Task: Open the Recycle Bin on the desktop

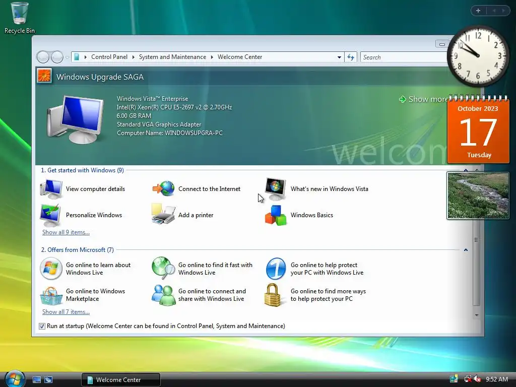Action: pos(20,18)
